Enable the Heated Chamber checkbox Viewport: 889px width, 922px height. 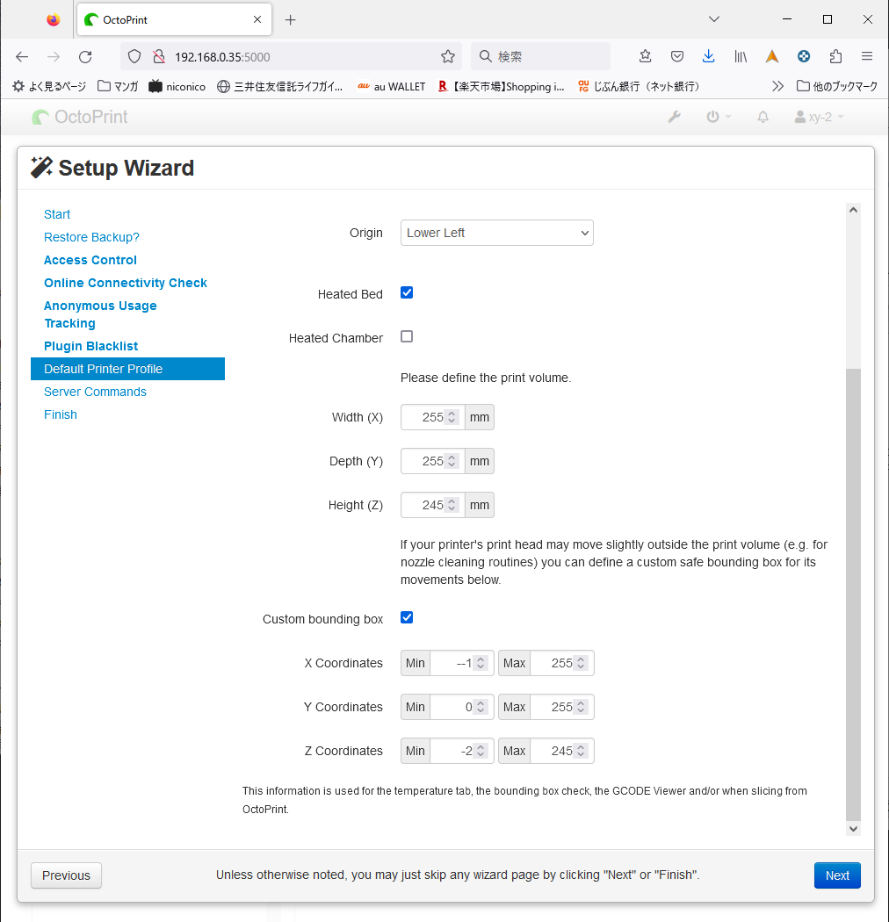point(407,336)
